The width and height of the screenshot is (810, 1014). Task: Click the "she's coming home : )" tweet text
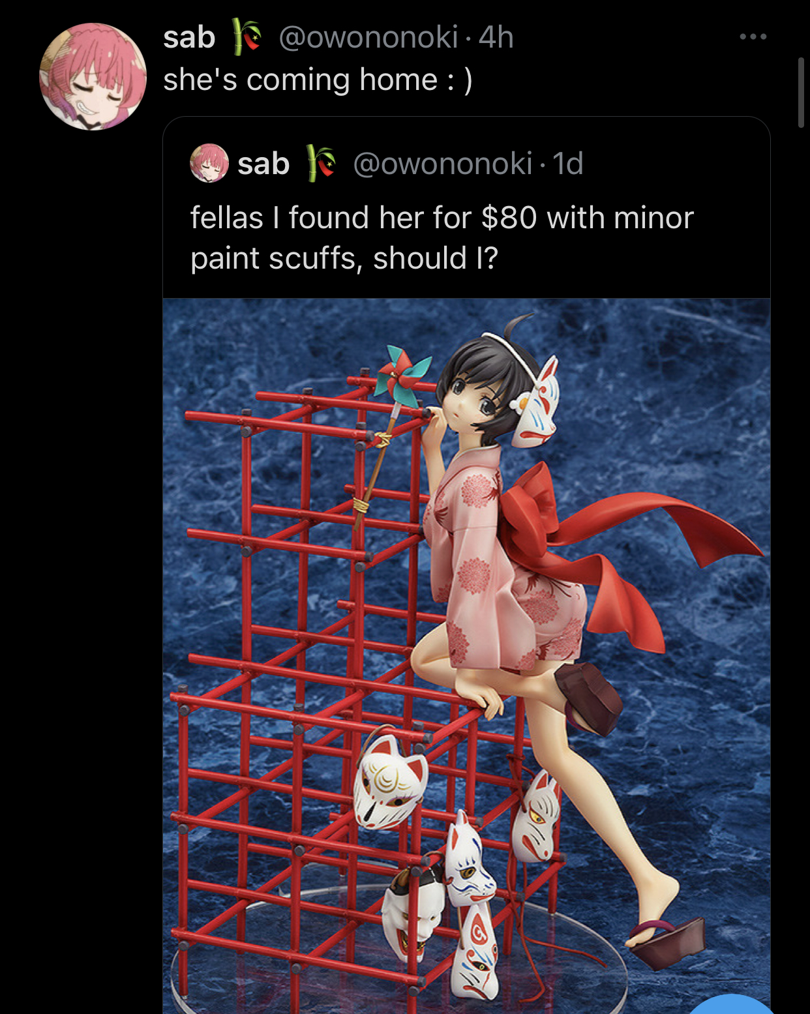pos(318,80)
